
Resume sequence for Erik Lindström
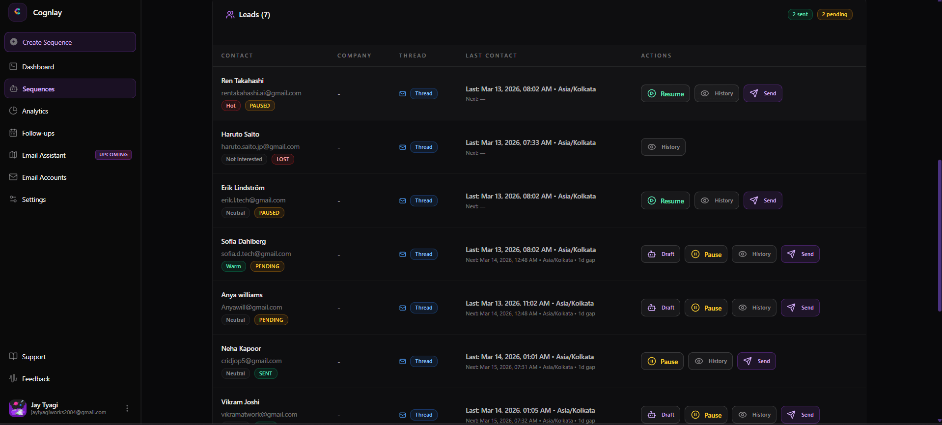tap(665, 200)
